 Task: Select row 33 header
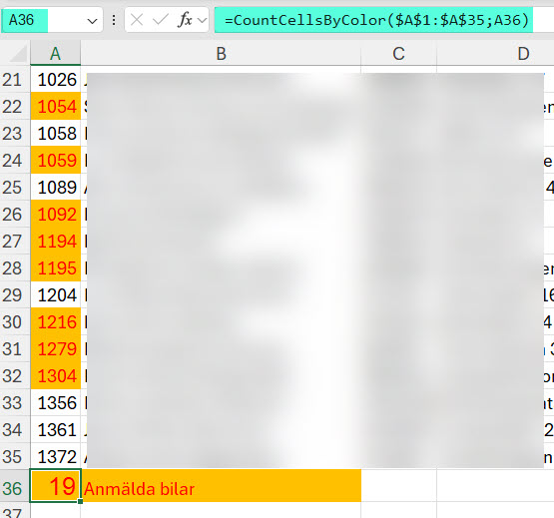point(15,402)
